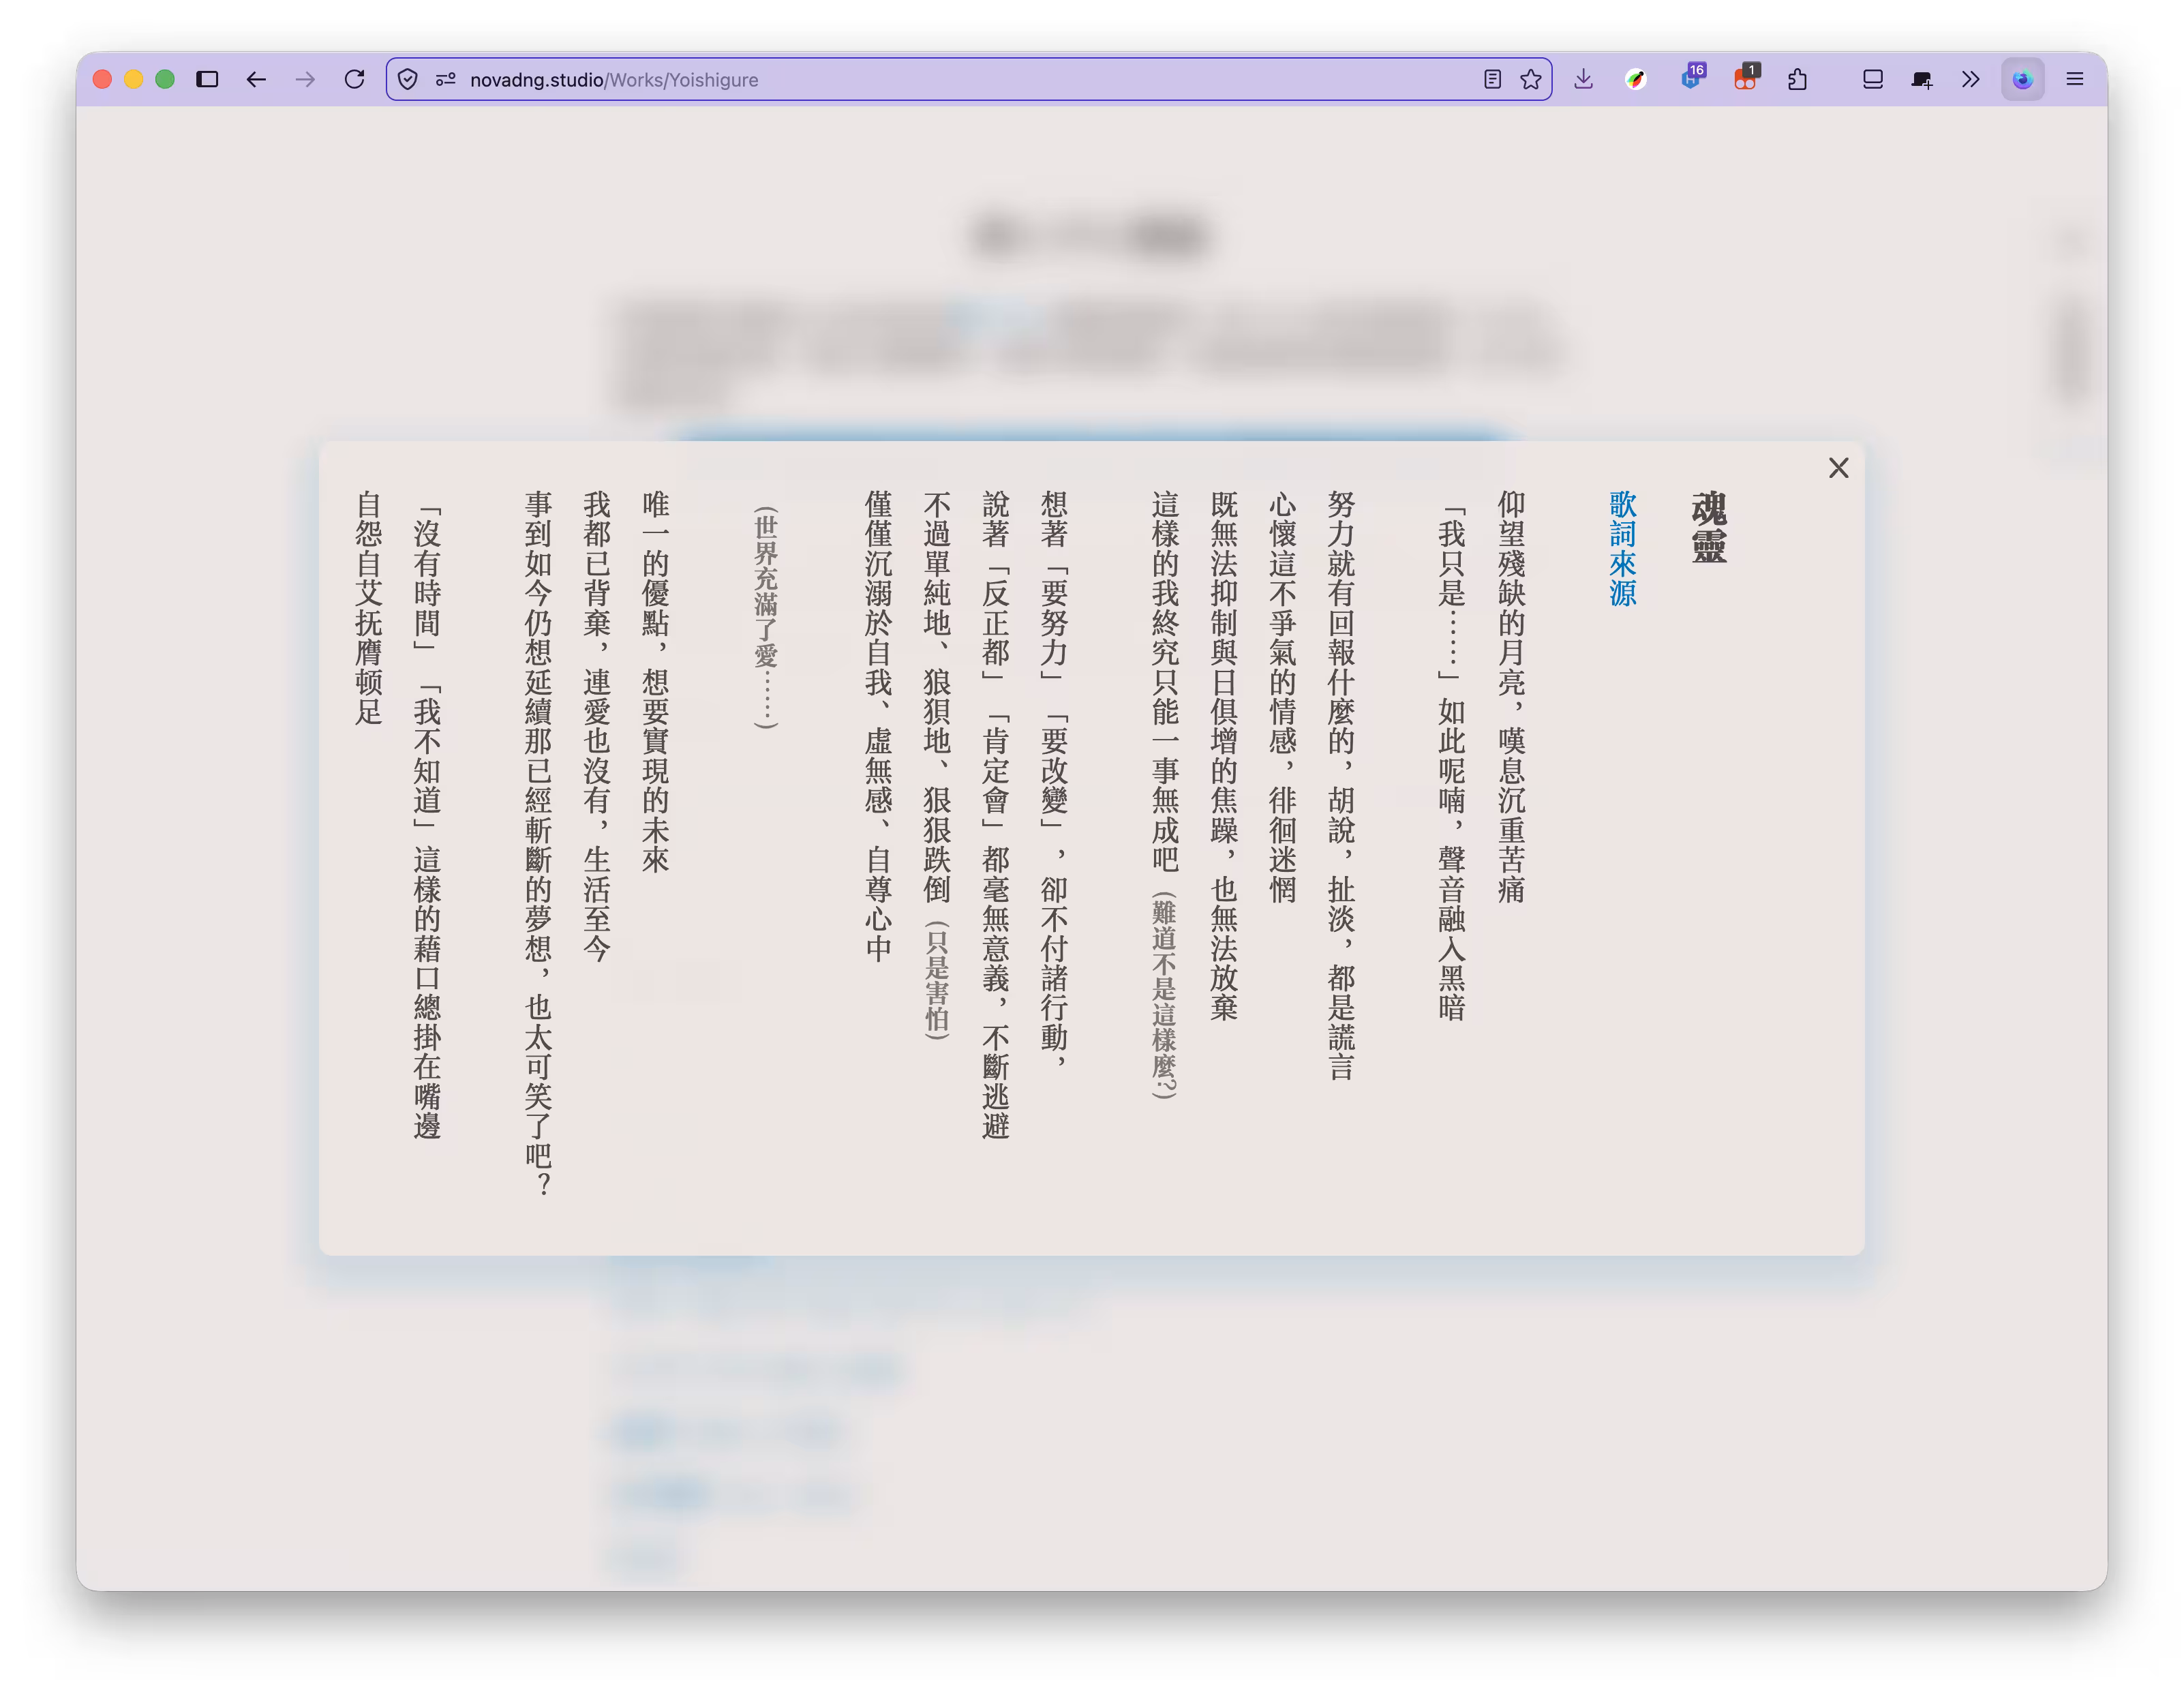
Task: Toggle the browser sidebar panel icon
Action: pos(207,79)
